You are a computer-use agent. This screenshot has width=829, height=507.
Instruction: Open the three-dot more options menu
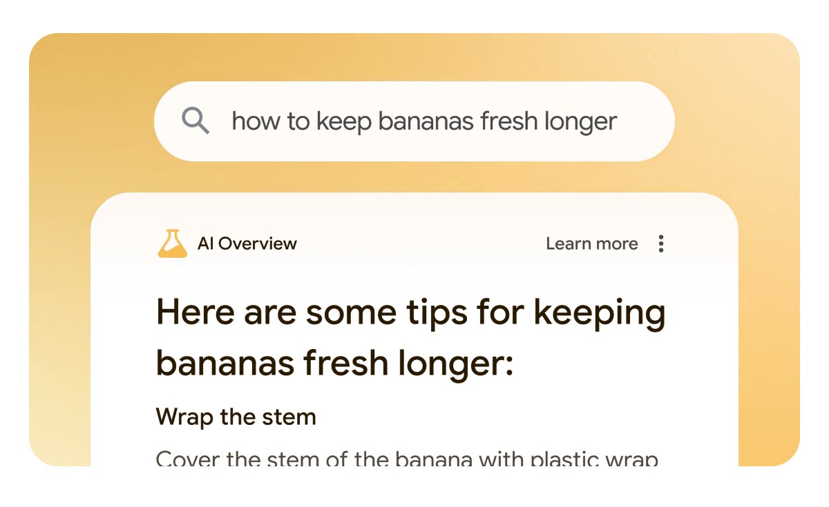tap(661, 243)
